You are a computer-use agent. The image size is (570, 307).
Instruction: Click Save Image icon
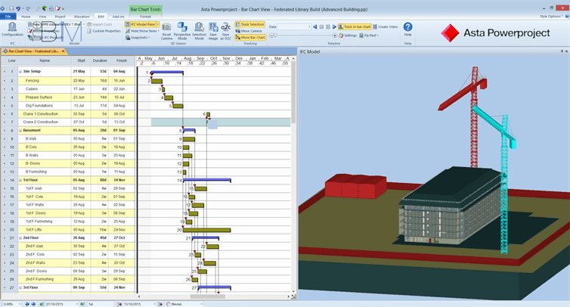[214, 30]
